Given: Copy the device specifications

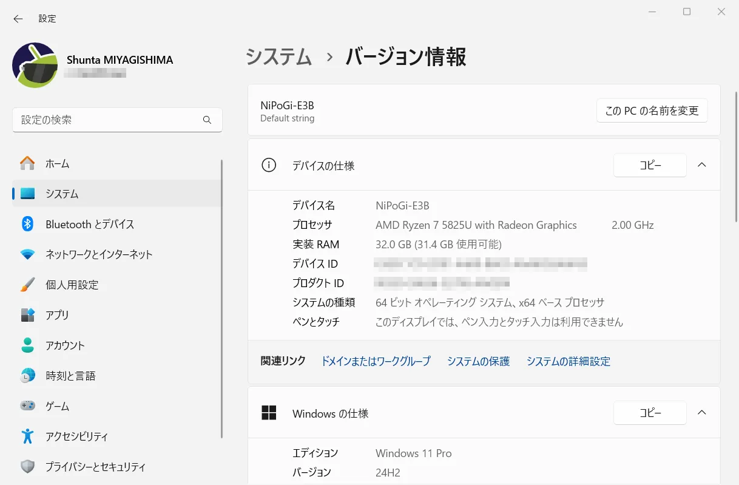Looking at the screenshot, I should tap(650, 165).
